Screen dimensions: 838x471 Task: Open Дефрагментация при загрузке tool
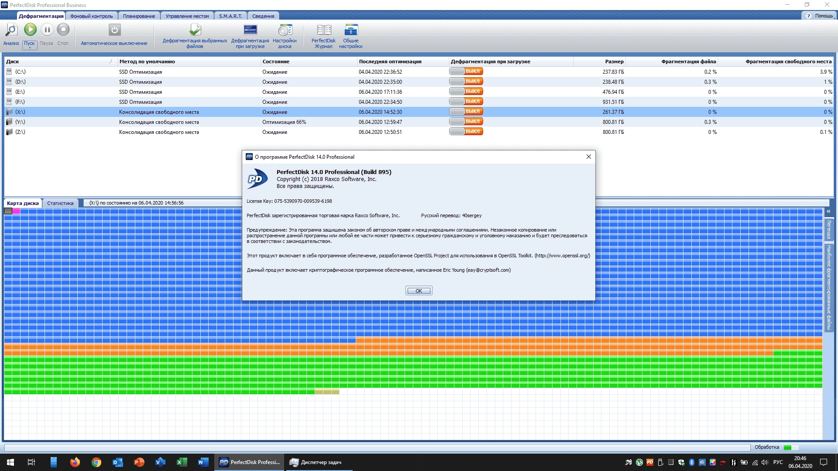pos(250,30)
